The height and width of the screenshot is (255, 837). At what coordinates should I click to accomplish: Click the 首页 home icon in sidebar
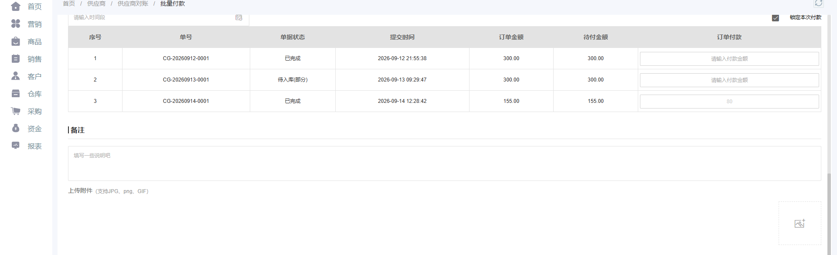(x=16, y=7)
